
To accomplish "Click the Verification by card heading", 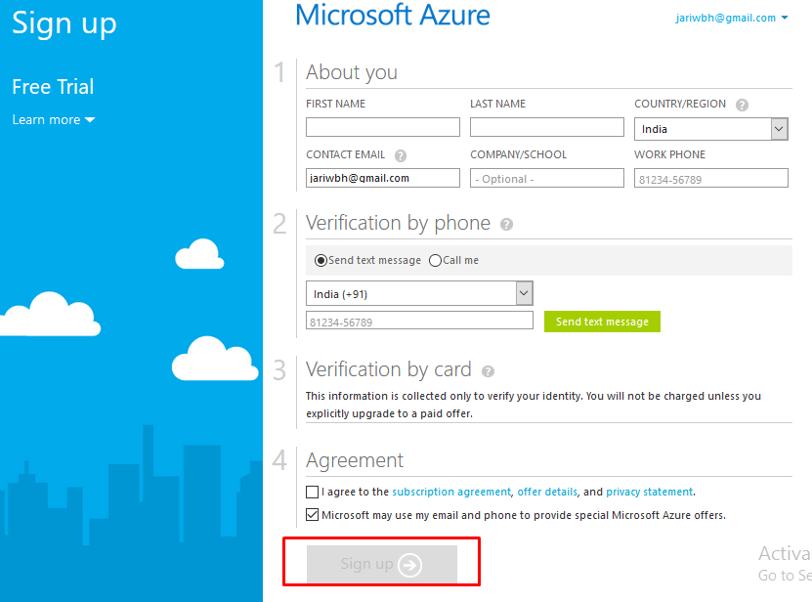I will click(x=388, y=370).
